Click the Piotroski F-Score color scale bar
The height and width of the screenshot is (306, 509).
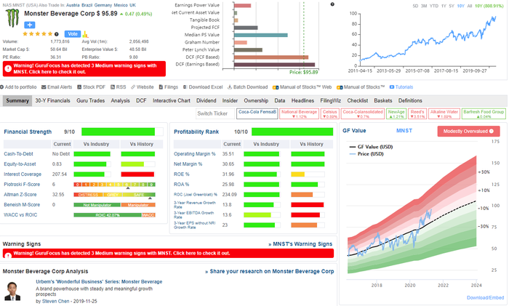(x=114, y=185)
